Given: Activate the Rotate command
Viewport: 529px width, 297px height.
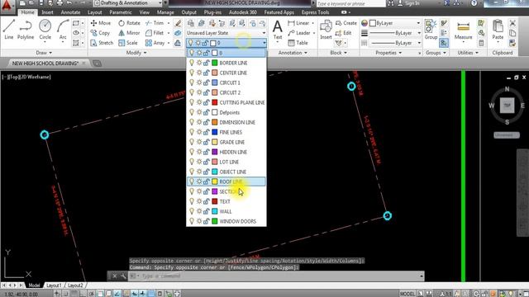Looking at the screenshot, I should coord(129,23).
